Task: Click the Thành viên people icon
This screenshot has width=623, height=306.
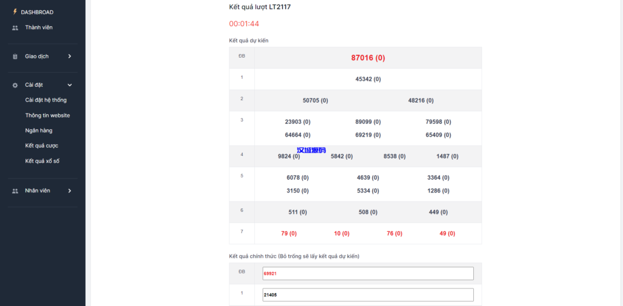Action: 15,27
